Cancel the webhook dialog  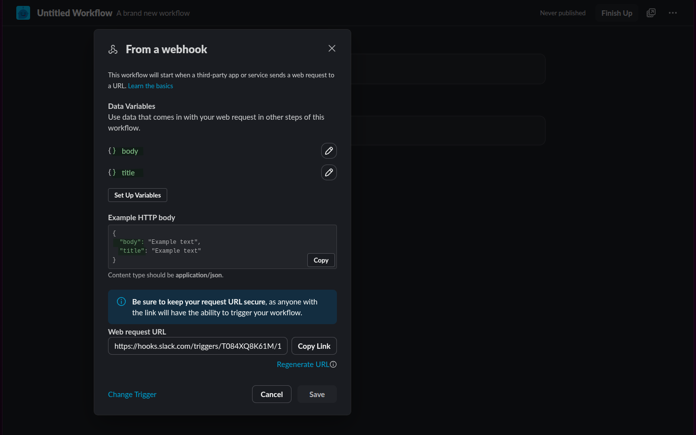tap(272, 394)
